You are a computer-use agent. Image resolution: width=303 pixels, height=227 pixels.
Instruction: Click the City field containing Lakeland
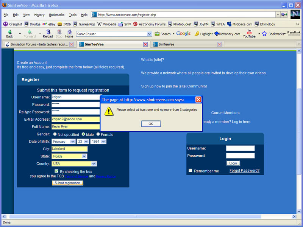[x=69, y=149]
